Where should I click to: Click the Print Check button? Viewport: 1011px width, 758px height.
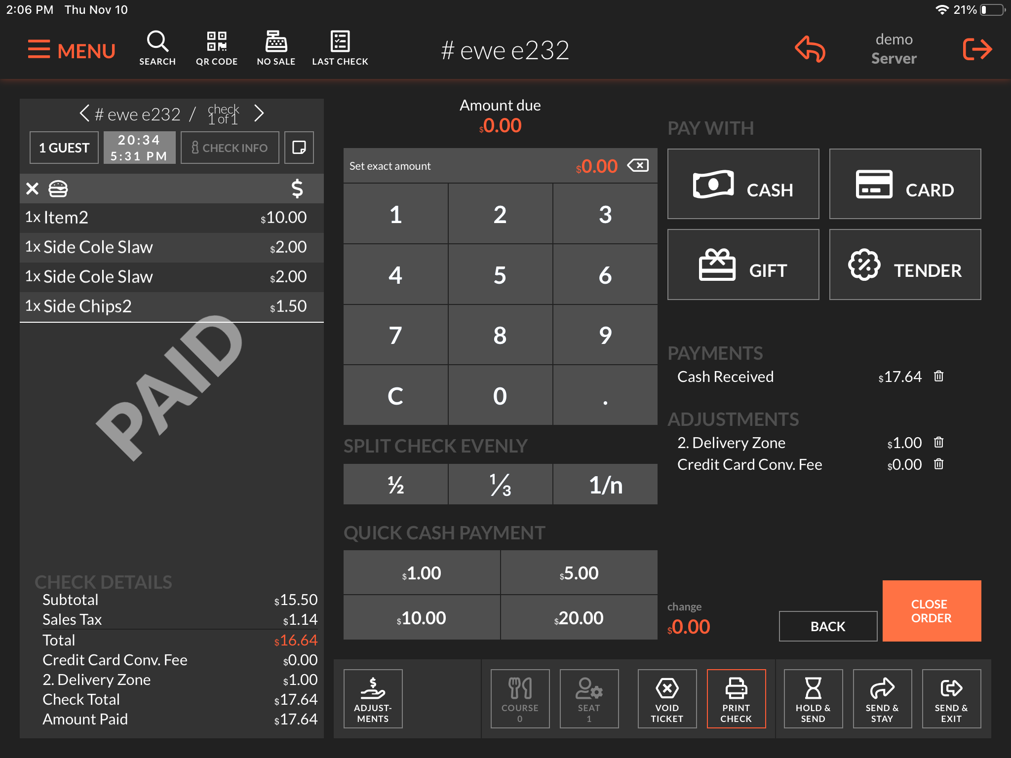736,698
